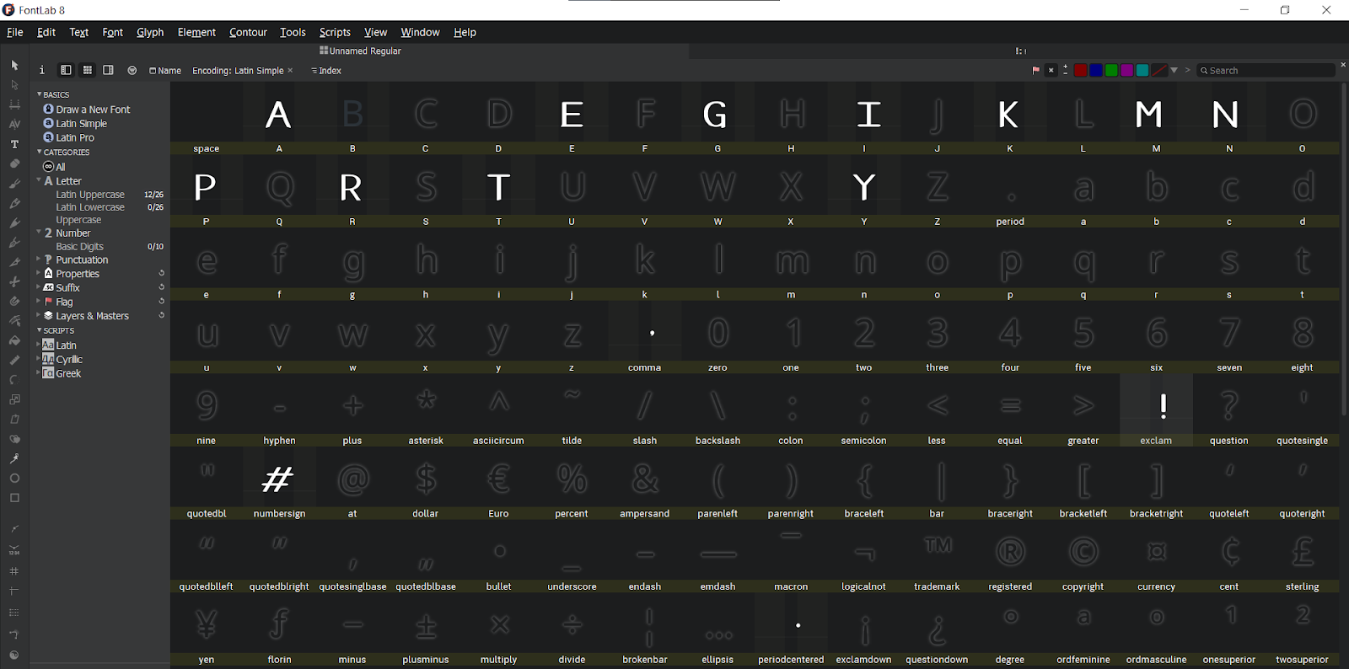
Task: Filter by Basic Digits
Action: (79, 247)
